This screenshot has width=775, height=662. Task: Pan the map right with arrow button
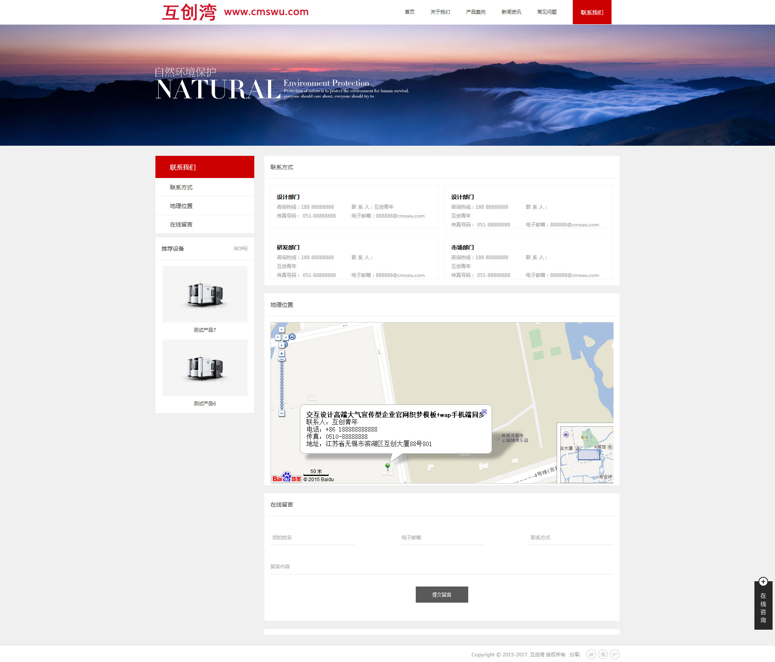coord(285,337)
